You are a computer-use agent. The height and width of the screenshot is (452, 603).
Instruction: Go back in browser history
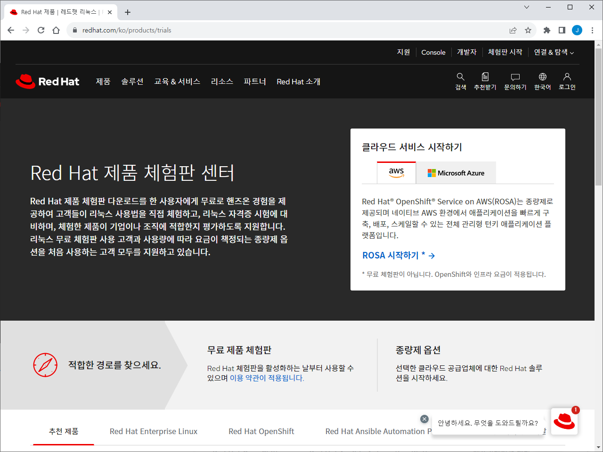click(11, 30)
